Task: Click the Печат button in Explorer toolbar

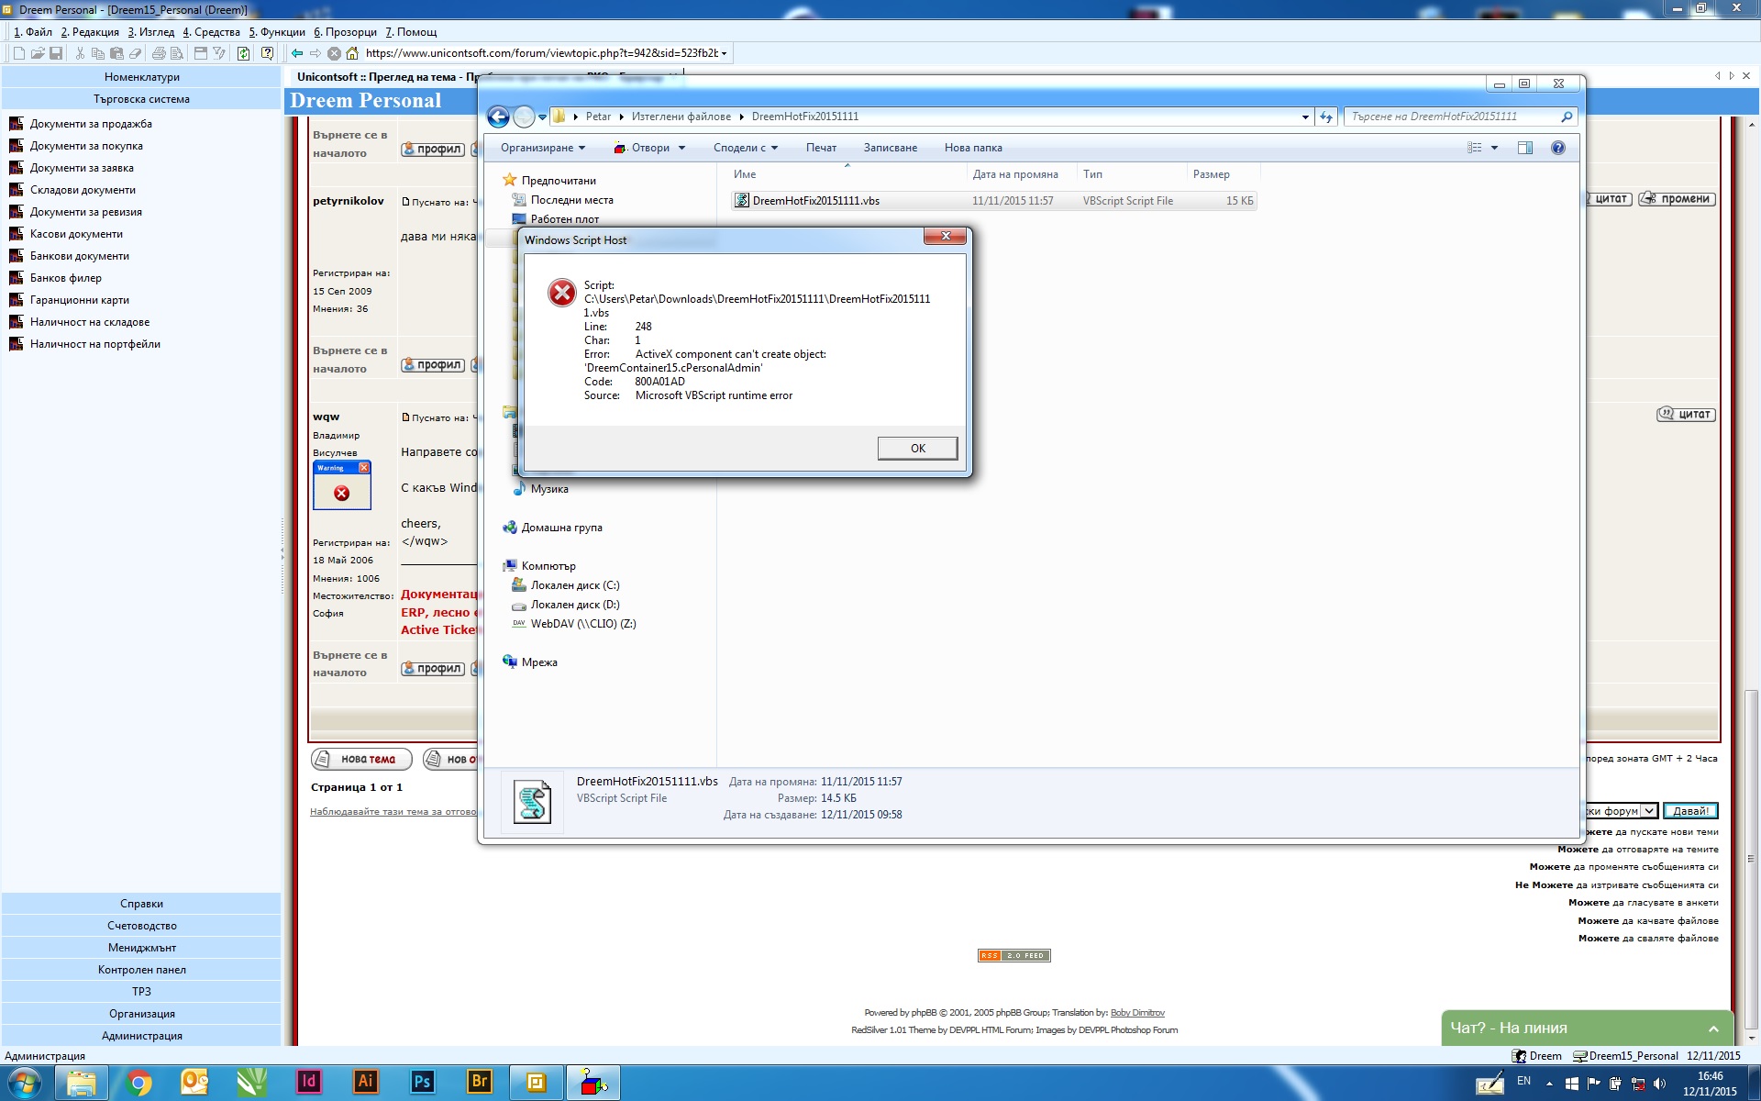Action: (821, 148)
